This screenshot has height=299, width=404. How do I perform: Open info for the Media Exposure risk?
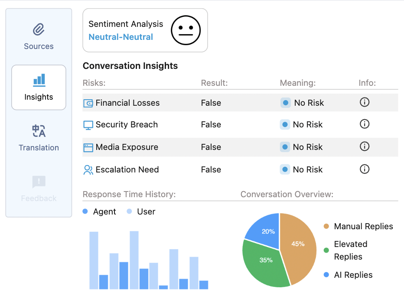[364, 147]
